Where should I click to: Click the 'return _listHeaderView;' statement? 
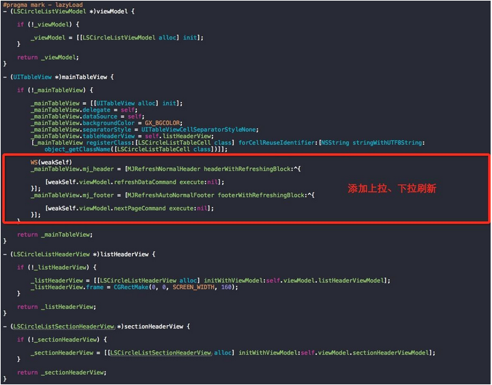pyautogui.click(x=57, y=307)
